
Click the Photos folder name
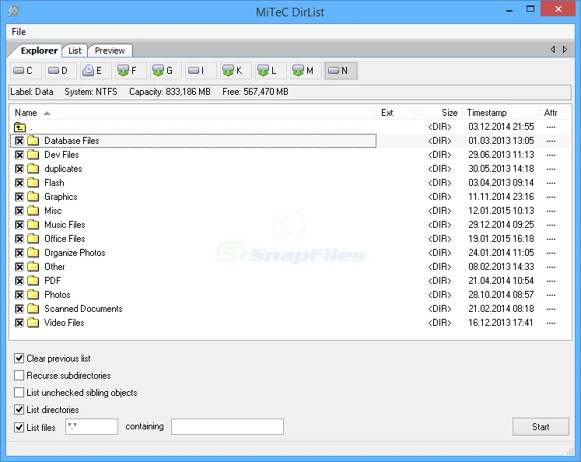tap(57, 295)
